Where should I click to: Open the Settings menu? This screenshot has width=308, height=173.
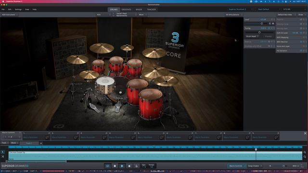point(18,10)
